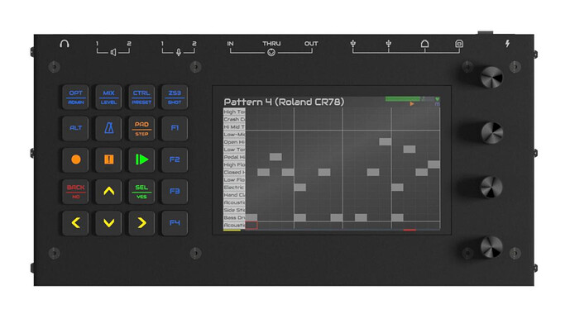Viewport: 570px width, 314px height.
Task: Select the Bass Drum row label
Action: pyautogui.click(x=234, y=218)
